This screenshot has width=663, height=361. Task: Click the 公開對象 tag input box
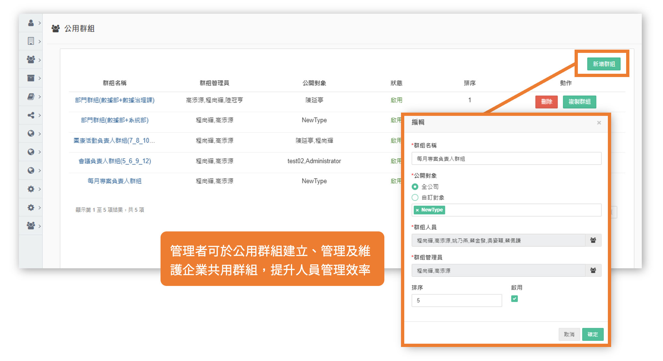coord(506,210)
